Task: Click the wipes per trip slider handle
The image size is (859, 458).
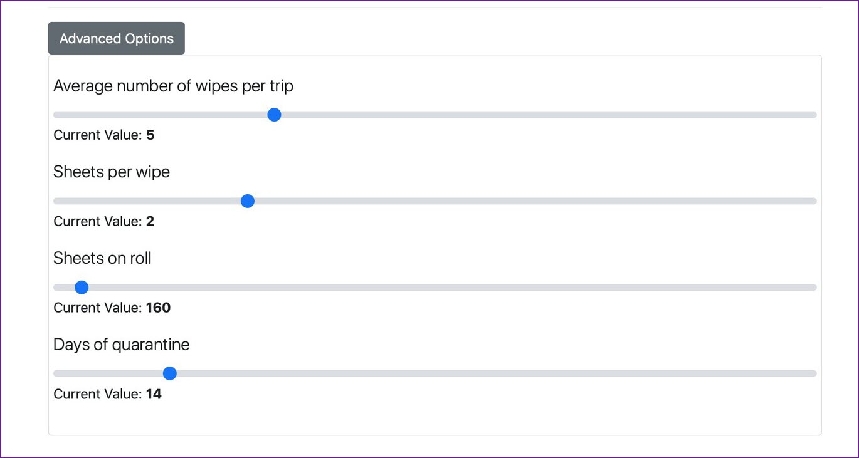Action: 274,115
